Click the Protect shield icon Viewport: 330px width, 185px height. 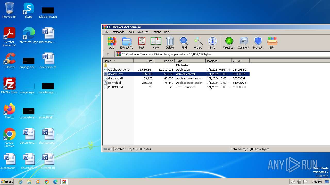click(x=258, y=43)
